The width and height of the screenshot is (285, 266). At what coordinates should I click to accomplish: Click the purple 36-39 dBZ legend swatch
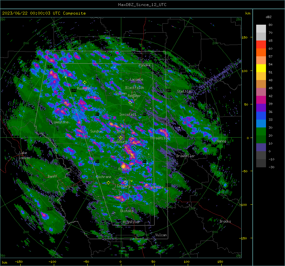pos(261,108)
